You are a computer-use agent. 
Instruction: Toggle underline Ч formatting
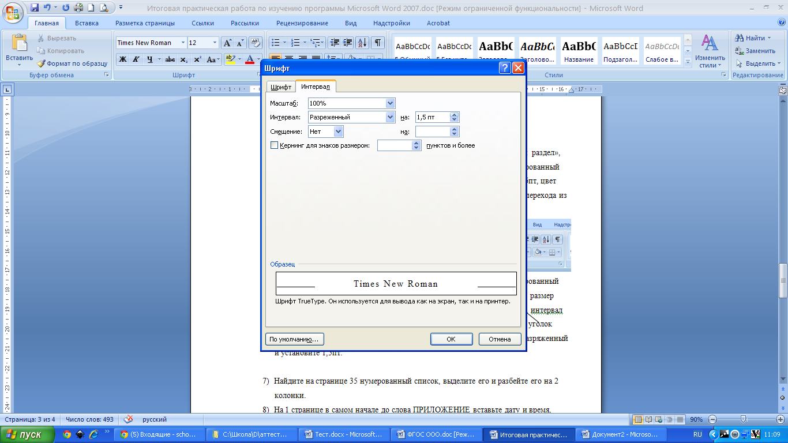click(x=150, y=59)
